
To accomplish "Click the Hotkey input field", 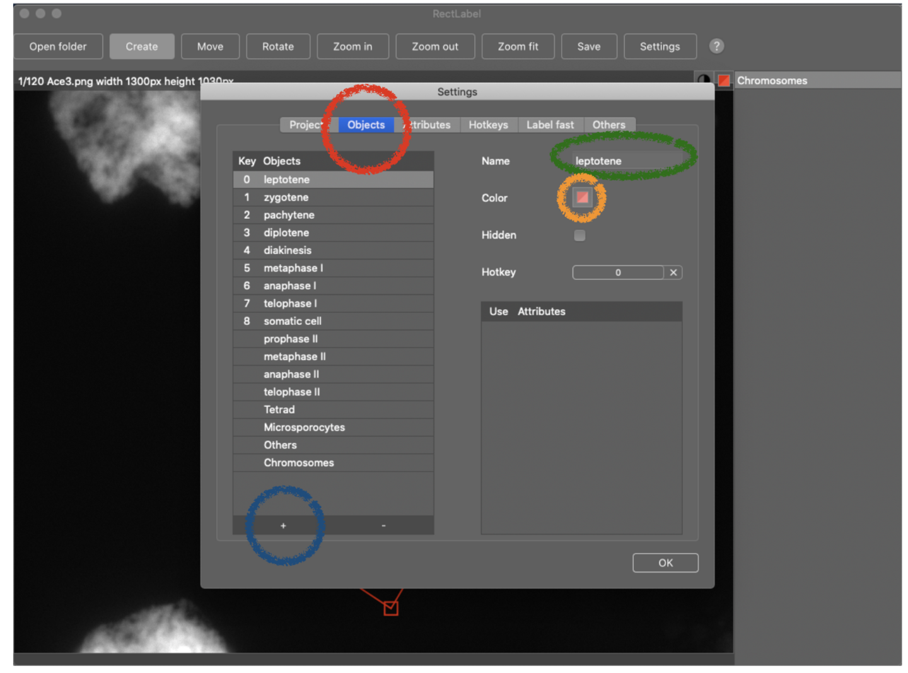I will click(617, 272).
